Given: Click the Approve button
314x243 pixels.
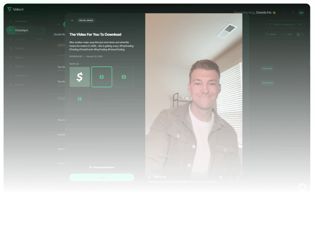Looking at the screenshot, I should (102, 177).
